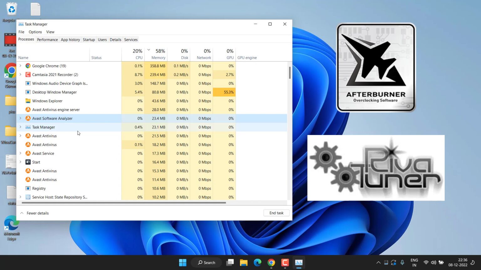Open File Explorer from the taskbar
The width and height of the screenshot is (481, 270).
click(x=244, y=262)
